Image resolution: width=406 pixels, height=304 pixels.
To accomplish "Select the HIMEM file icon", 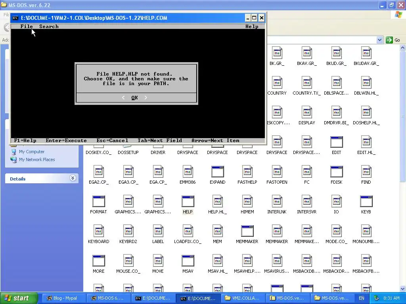I will click(x=247, y=201).
